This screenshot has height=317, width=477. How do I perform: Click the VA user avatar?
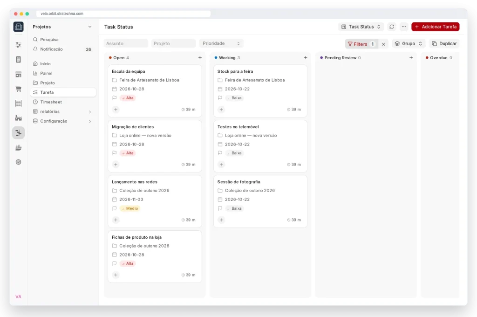[x=19, y=296]
